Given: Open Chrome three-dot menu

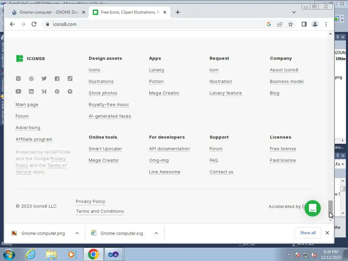Looking at the screenshot, I should pos(326,24).
